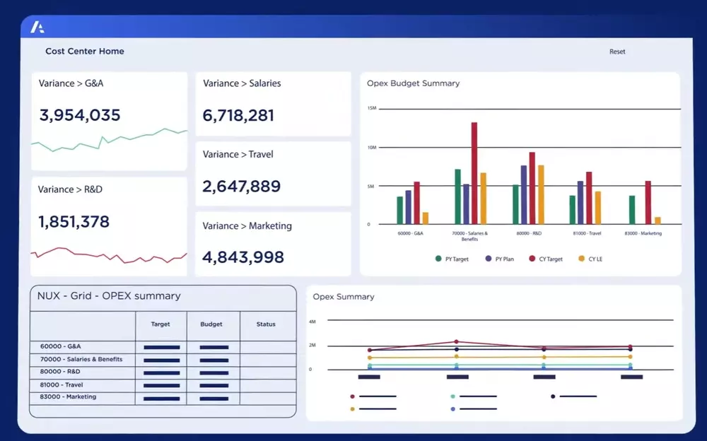The width and height of the screenshot is (707, 441).
Task: Click the tall red Salaries & Benefits bar
Action: click(x=474, y=173)
